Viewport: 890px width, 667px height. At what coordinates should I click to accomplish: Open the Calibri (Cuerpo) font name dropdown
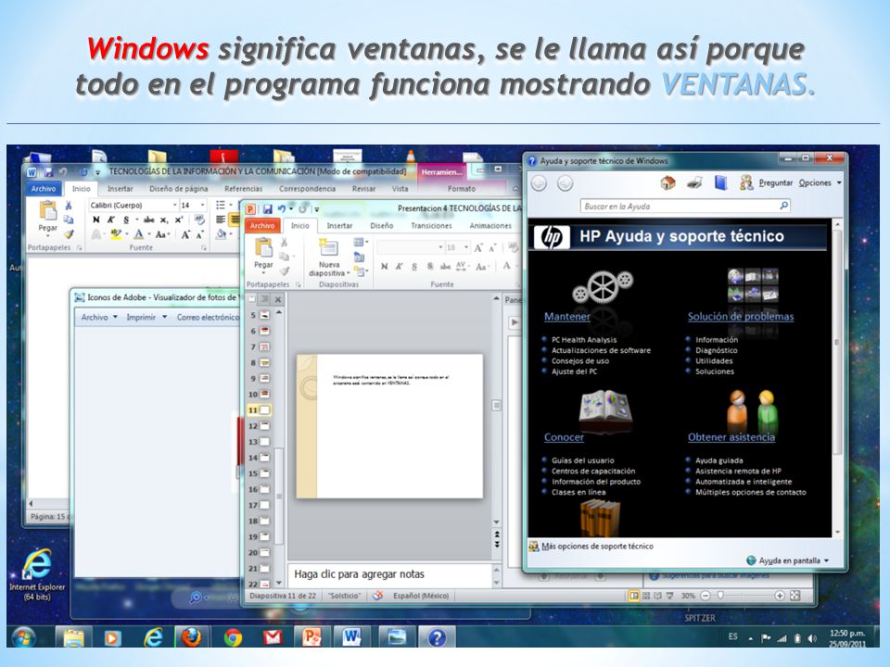coord(175,205)
